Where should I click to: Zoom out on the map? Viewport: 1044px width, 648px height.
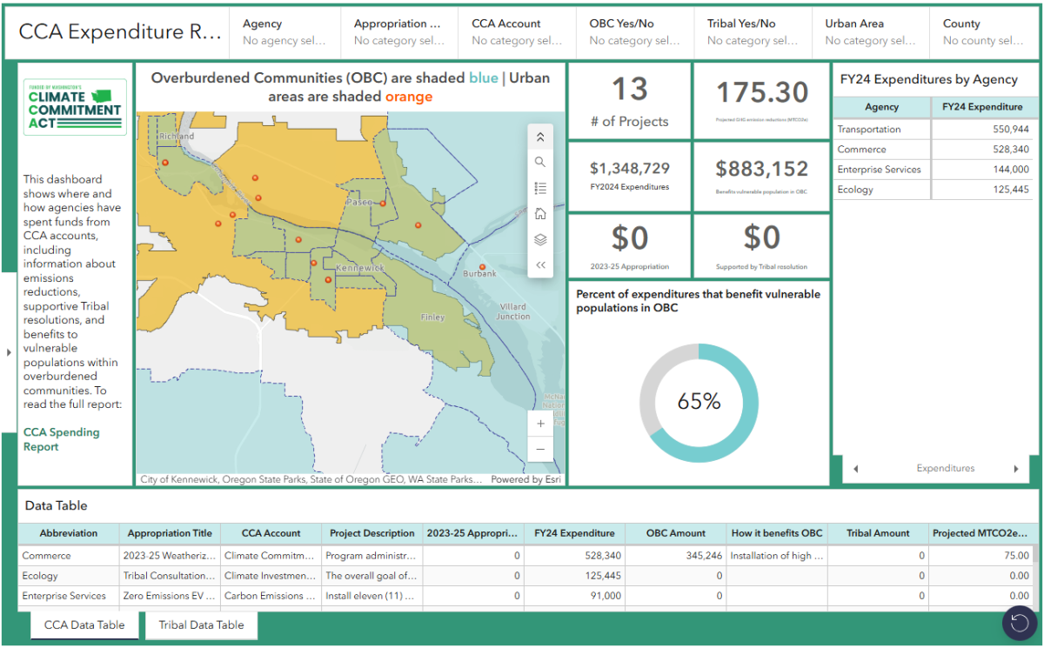click(540, 450)
